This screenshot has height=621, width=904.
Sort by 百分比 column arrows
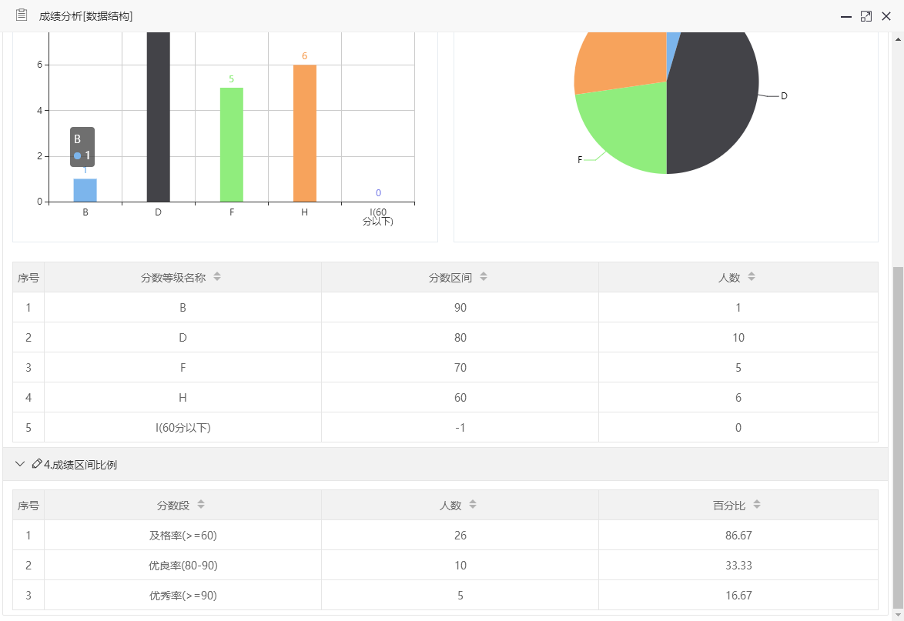[x=756, y=505]
